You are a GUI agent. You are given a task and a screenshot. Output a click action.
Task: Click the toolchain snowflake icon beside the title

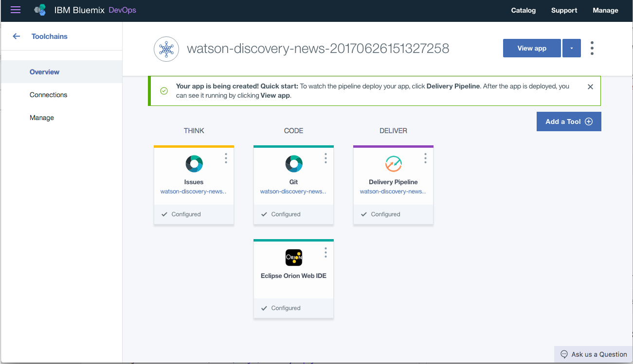[x=166, y=49]
